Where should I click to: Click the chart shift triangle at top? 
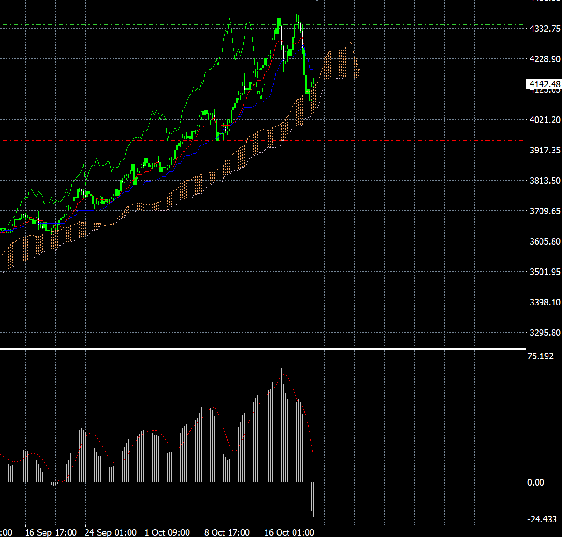point(317,1)
